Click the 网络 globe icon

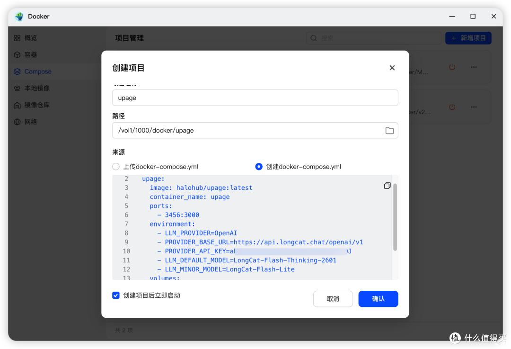point(18,122)
